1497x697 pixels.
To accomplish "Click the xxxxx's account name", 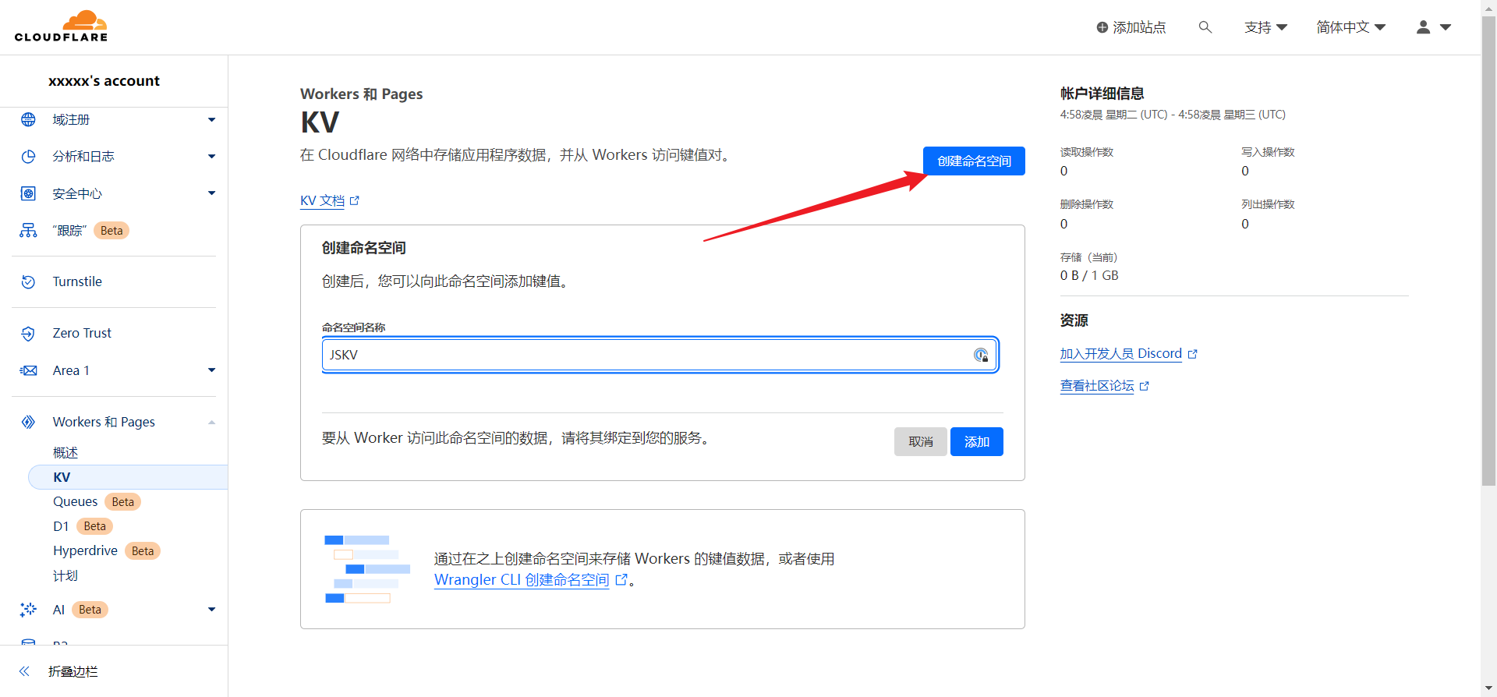I will tap(104, 80).
